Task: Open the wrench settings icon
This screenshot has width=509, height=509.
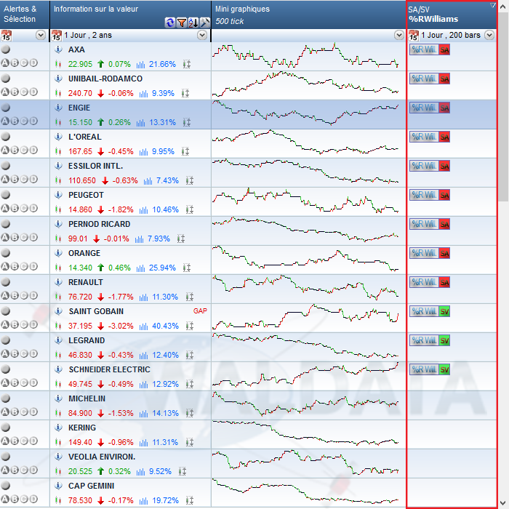Action: click(x=205, y=23)
